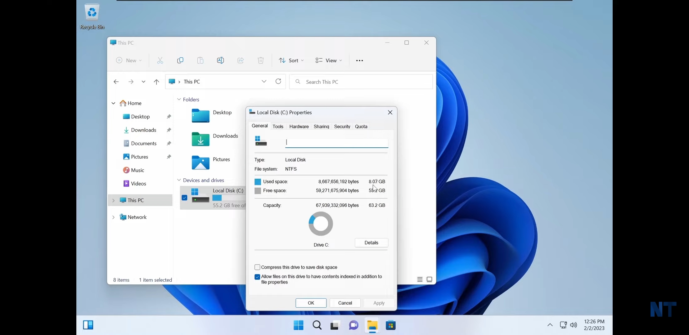Click the Desktop folder icon

200,115
